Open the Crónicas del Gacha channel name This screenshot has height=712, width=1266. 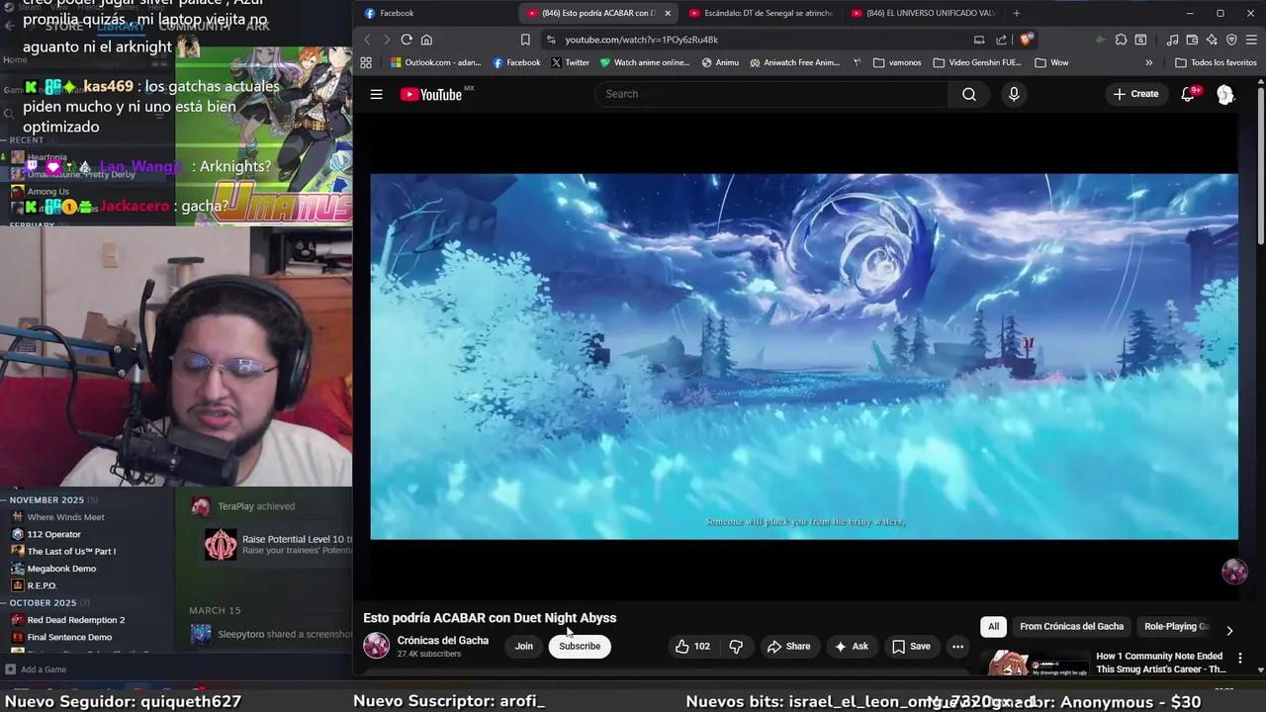tap(443, 640)
